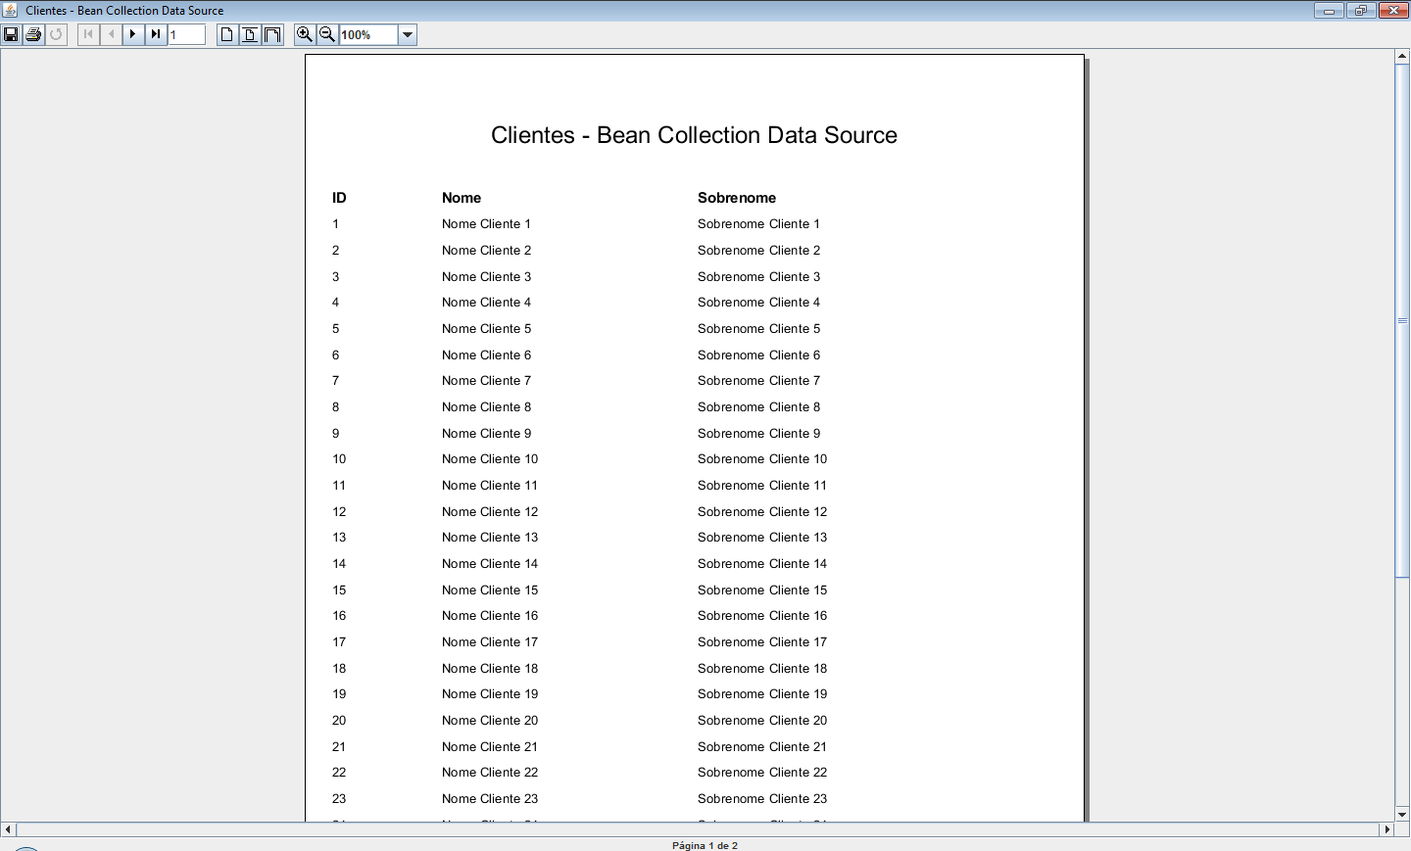Click the vertical scrollbar down arrow
1411x851 pixels.
[1402, 814]
